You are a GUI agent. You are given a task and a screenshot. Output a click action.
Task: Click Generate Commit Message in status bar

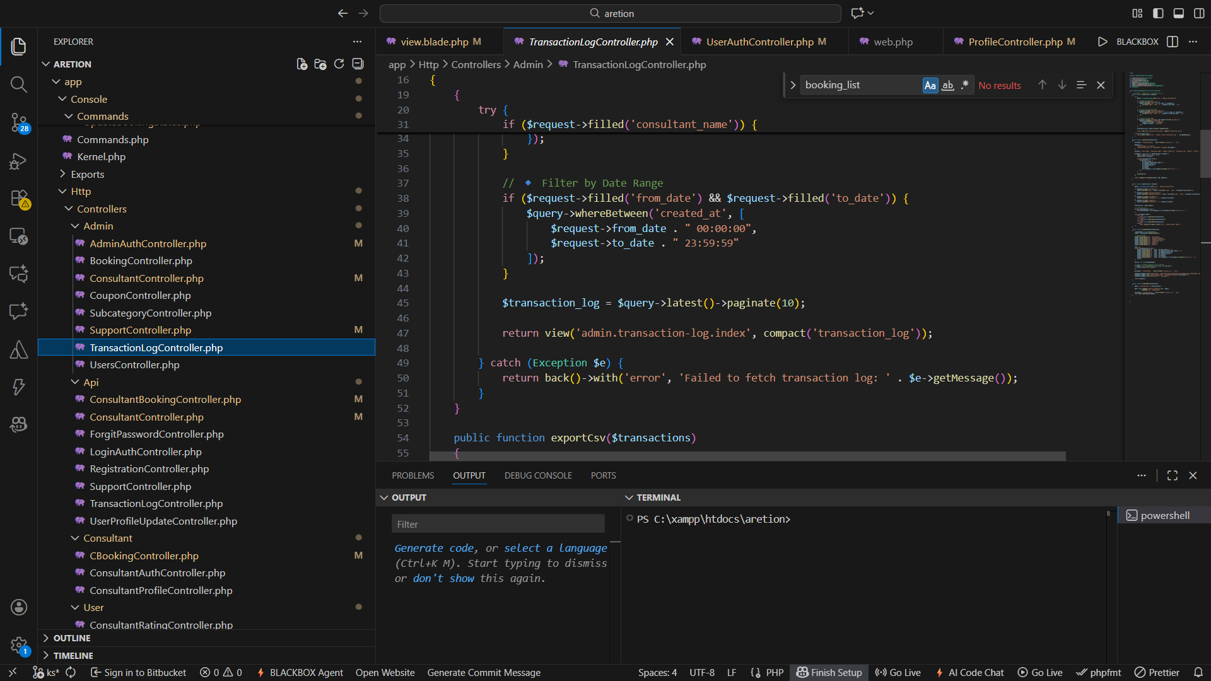(x=484, y=672)
